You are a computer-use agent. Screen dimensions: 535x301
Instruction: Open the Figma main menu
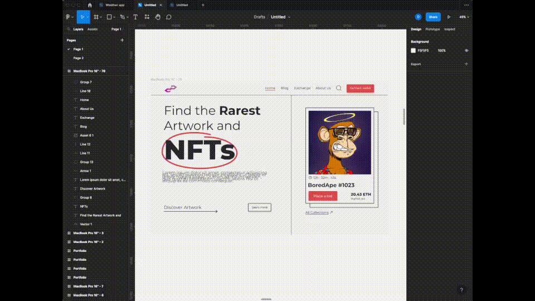(69, 17)
